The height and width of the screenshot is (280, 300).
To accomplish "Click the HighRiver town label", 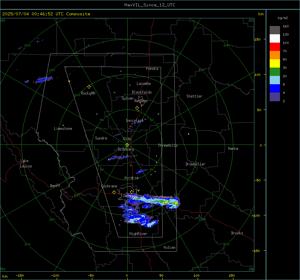I will click(x=138, y=234).
